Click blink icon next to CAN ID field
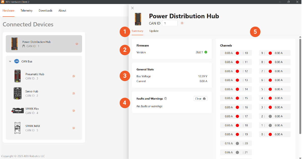 tap(182, 23)
